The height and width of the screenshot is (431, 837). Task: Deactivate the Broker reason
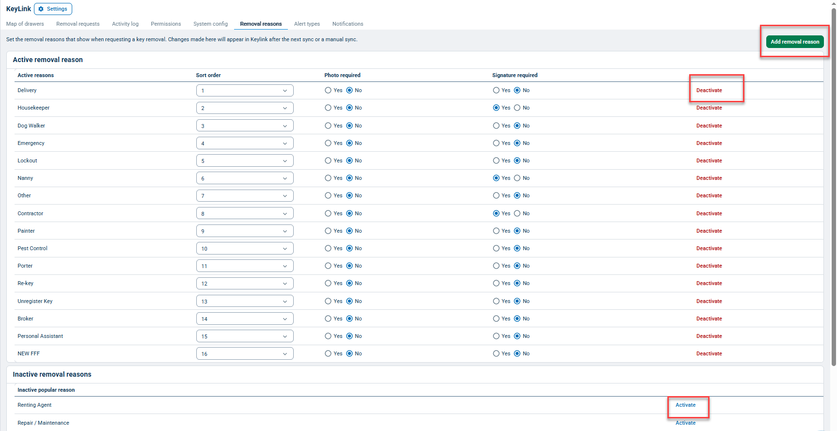click(x=709, y=319)
